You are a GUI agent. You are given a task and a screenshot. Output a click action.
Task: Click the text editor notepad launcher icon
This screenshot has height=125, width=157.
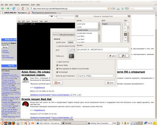[x=22, y=123]
